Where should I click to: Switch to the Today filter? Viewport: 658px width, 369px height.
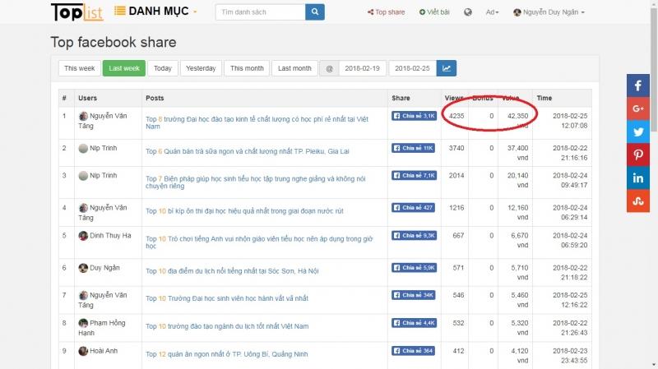click(162, 68)
